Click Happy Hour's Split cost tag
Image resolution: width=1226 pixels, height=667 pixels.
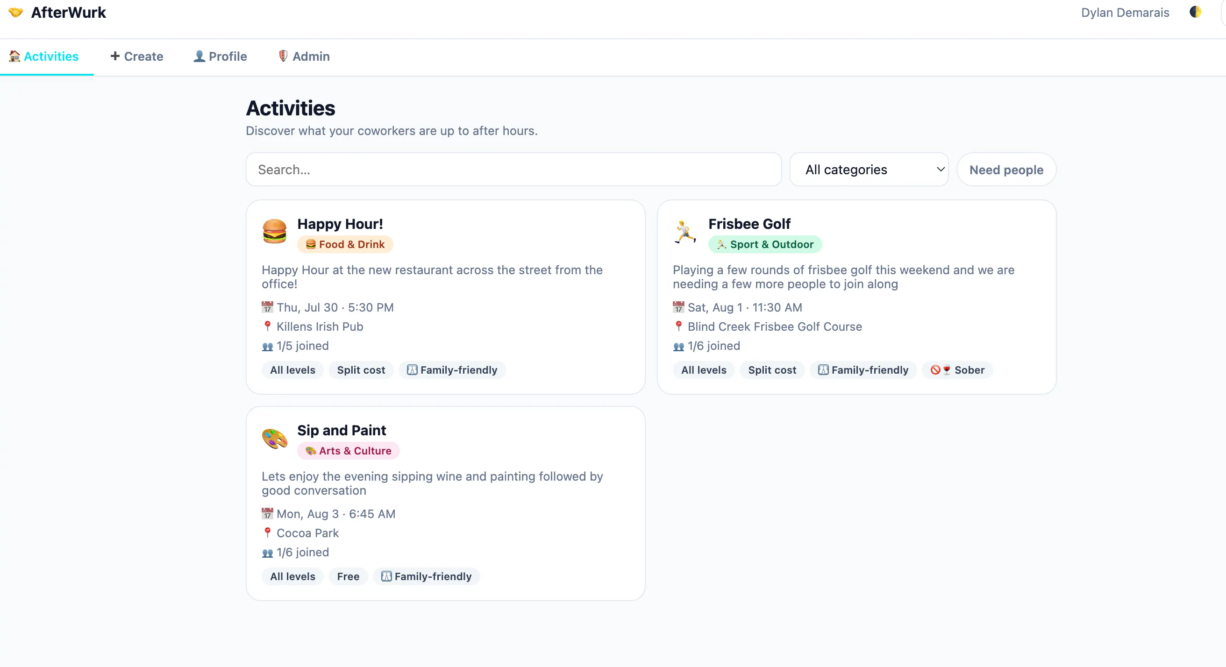click(361, 370)
